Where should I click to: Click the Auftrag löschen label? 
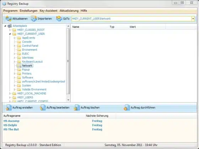coord(90,107)
